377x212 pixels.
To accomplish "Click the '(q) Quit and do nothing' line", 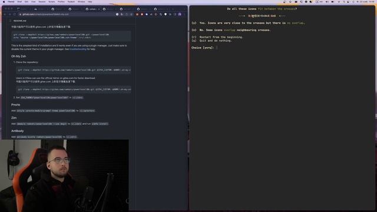I will pyautogui.click(x=211, y=41).
